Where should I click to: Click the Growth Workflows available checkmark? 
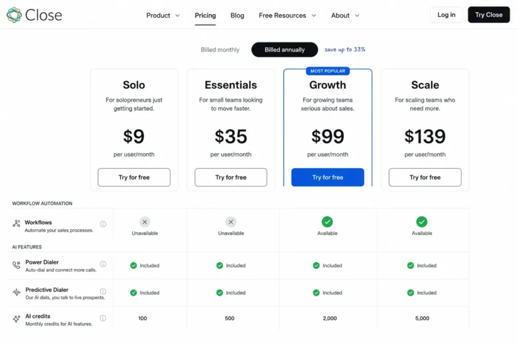(327, 222)
